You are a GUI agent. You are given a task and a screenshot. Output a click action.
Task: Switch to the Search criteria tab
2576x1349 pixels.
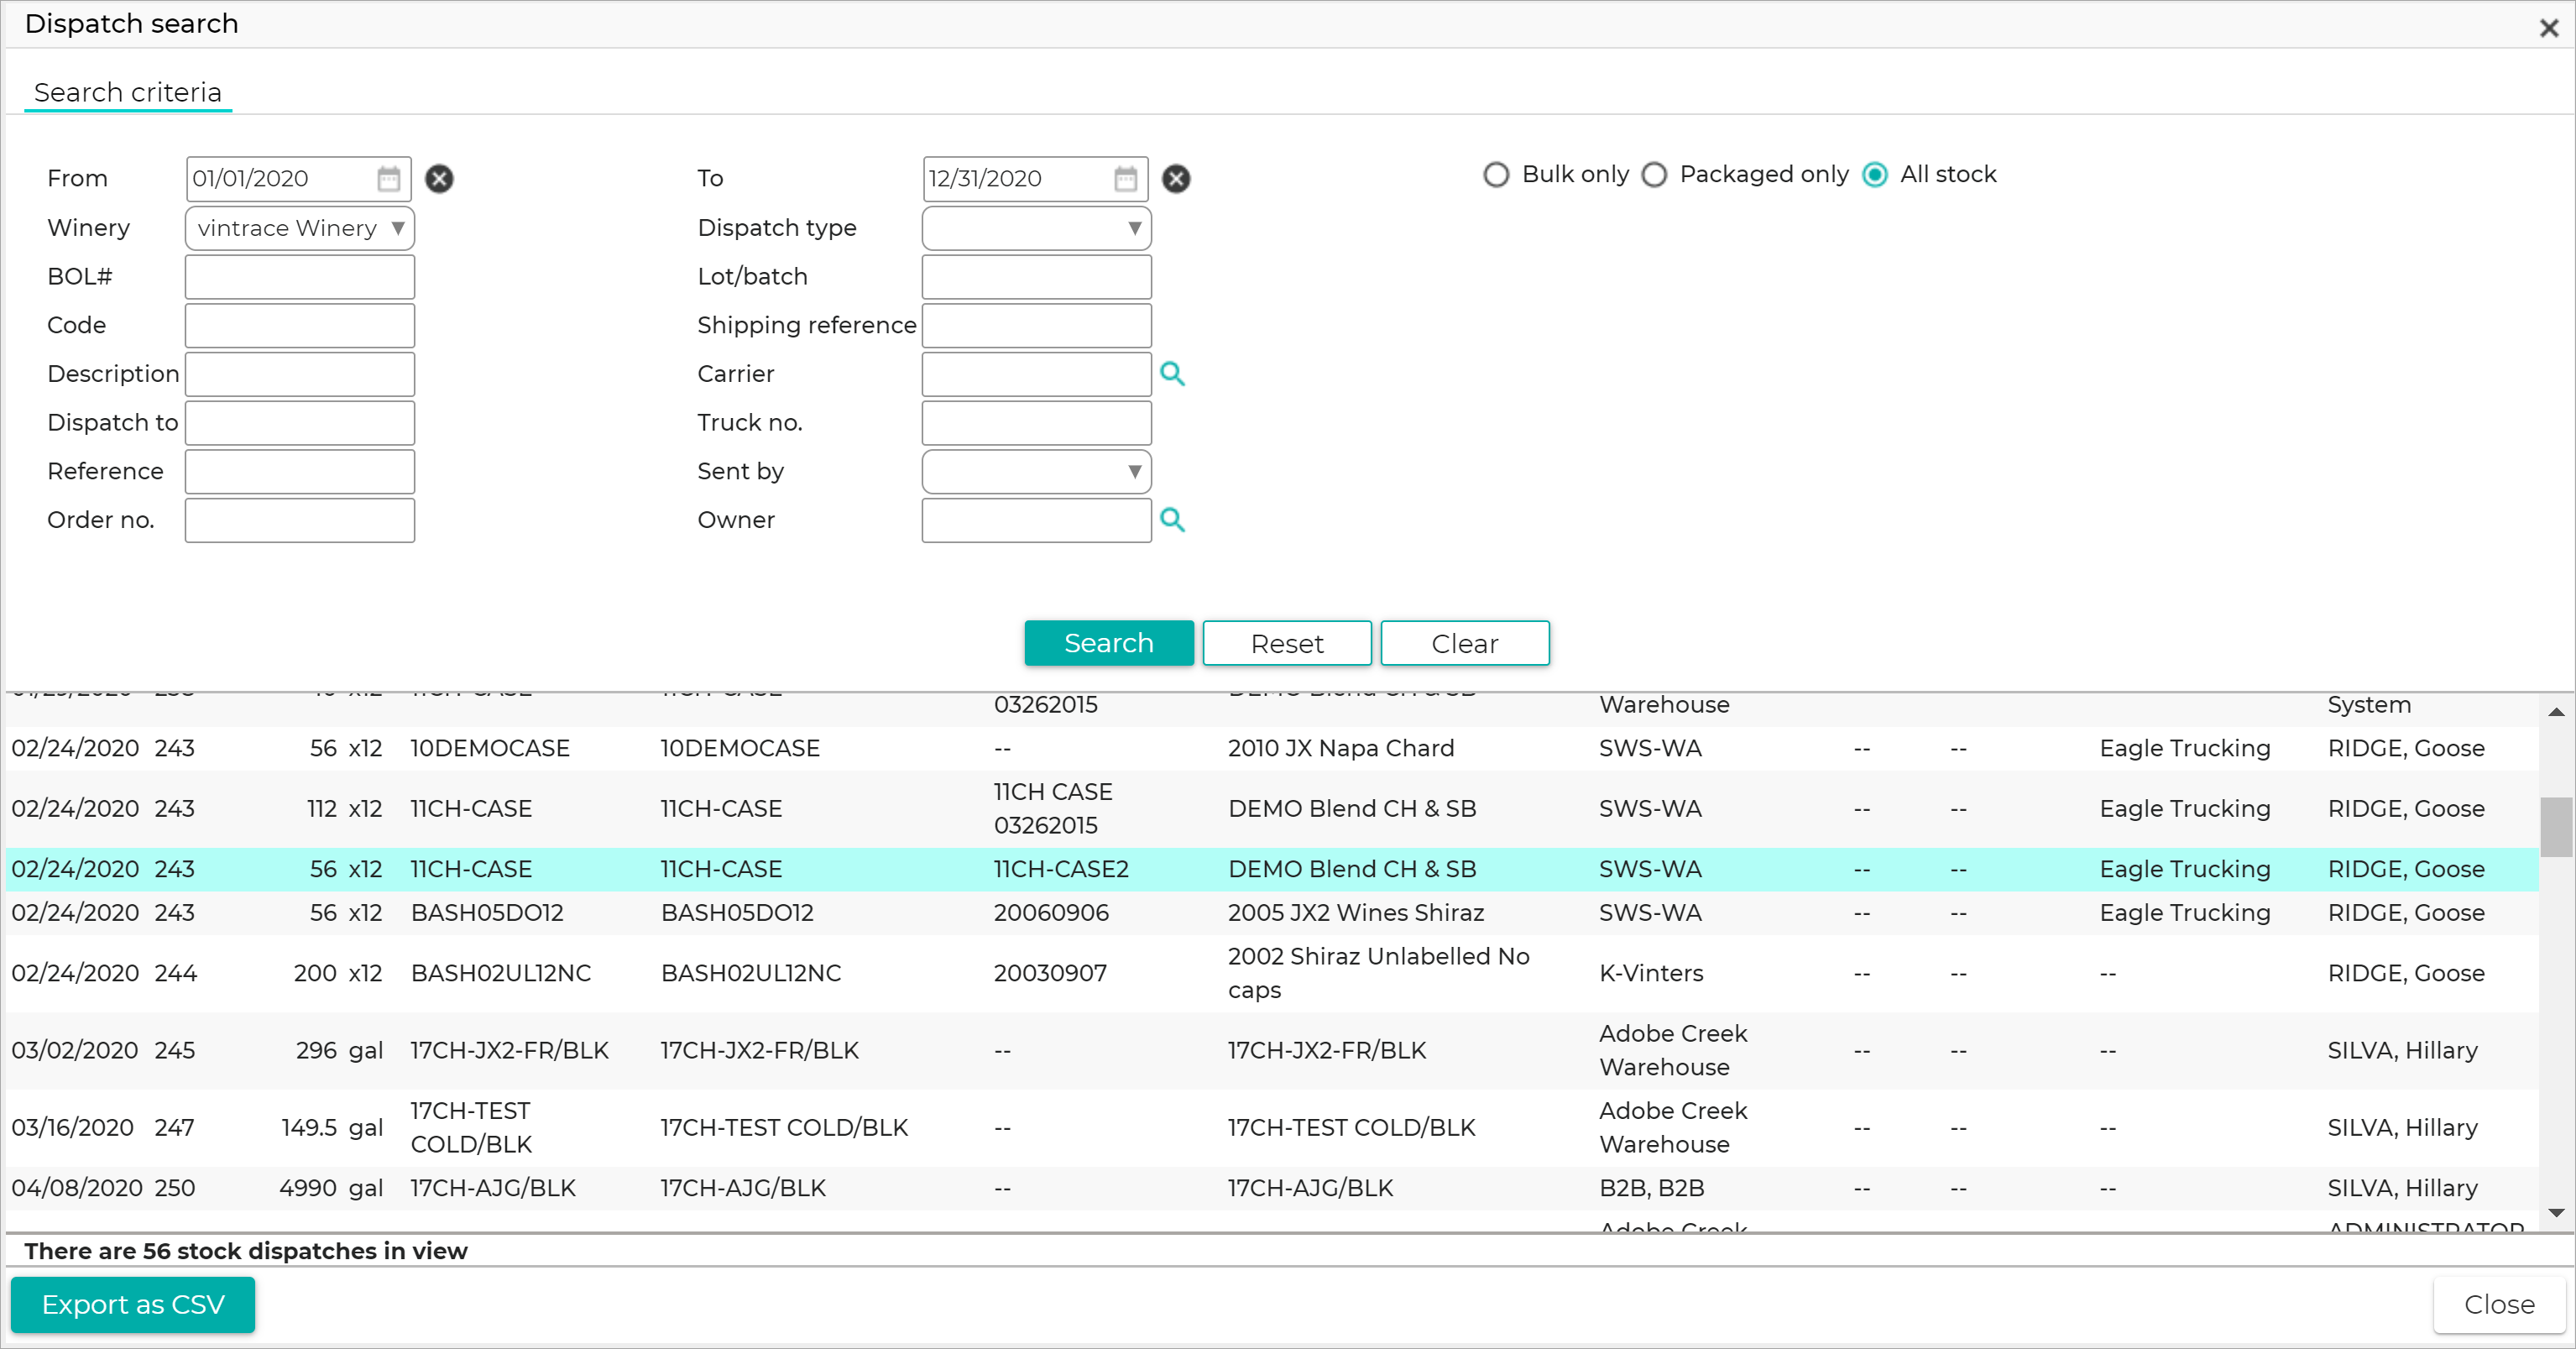[128, 93]
